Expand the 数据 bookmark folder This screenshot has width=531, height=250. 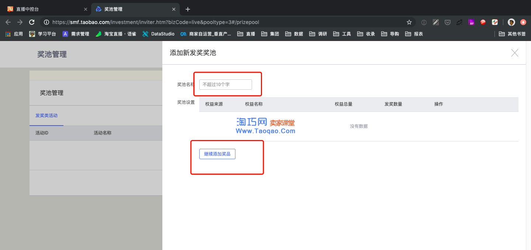click(x=294, y=34)
